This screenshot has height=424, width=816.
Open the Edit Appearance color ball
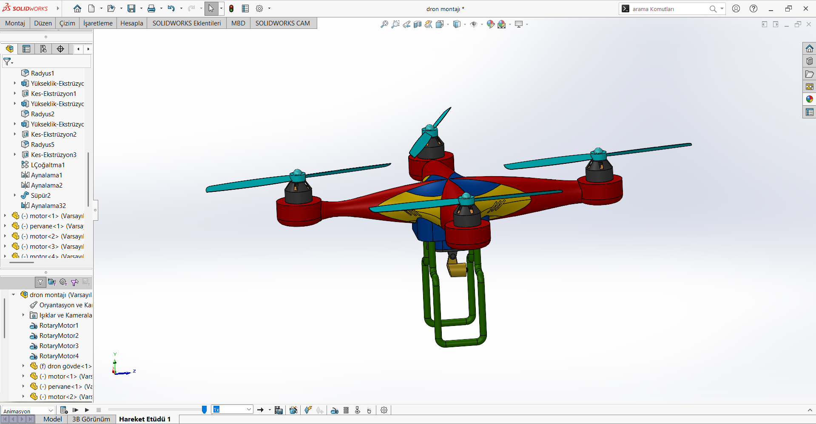(490, 24)
